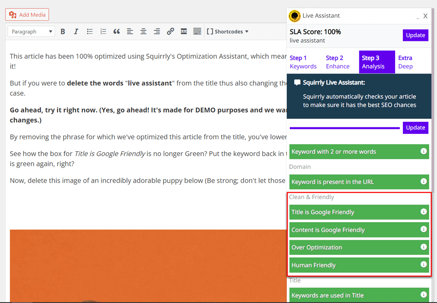Click the "SLA Score: 100%" text
The width and height of the screenshot is (437, 303).
pos(315,32)
